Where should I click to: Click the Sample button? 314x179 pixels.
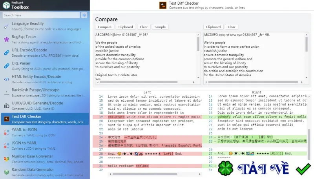(x=160, y=27)
